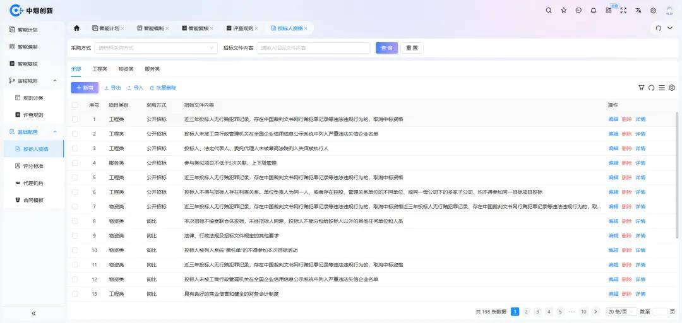Click 详情 link for row 3

(x=640, y=148)
